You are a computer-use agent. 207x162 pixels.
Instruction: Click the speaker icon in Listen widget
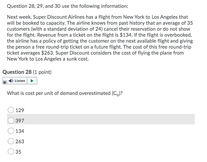click(x=11, y=81)
